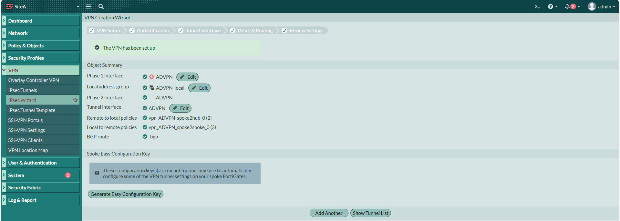This screenshot has width=620, height=221.
Task: Collapse the VPN menu section
Action: 41,70
